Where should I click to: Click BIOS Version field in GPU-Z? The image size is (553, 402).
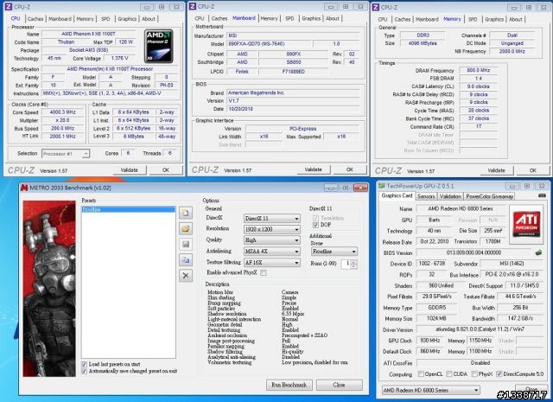474,252
